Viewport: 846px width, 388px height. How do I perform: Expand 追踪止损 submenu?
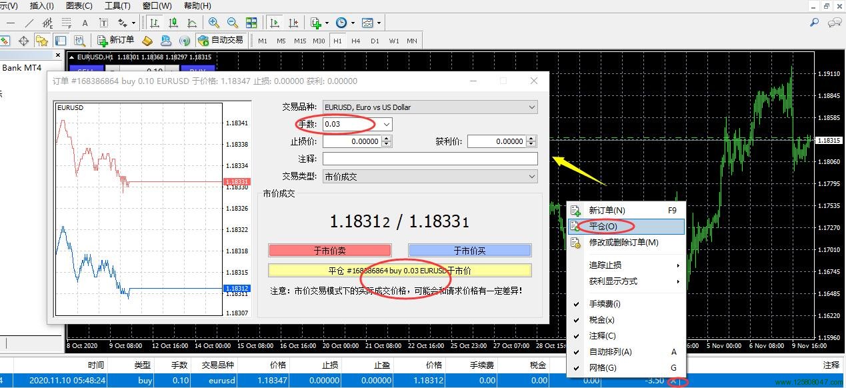[x=626, y=265]
